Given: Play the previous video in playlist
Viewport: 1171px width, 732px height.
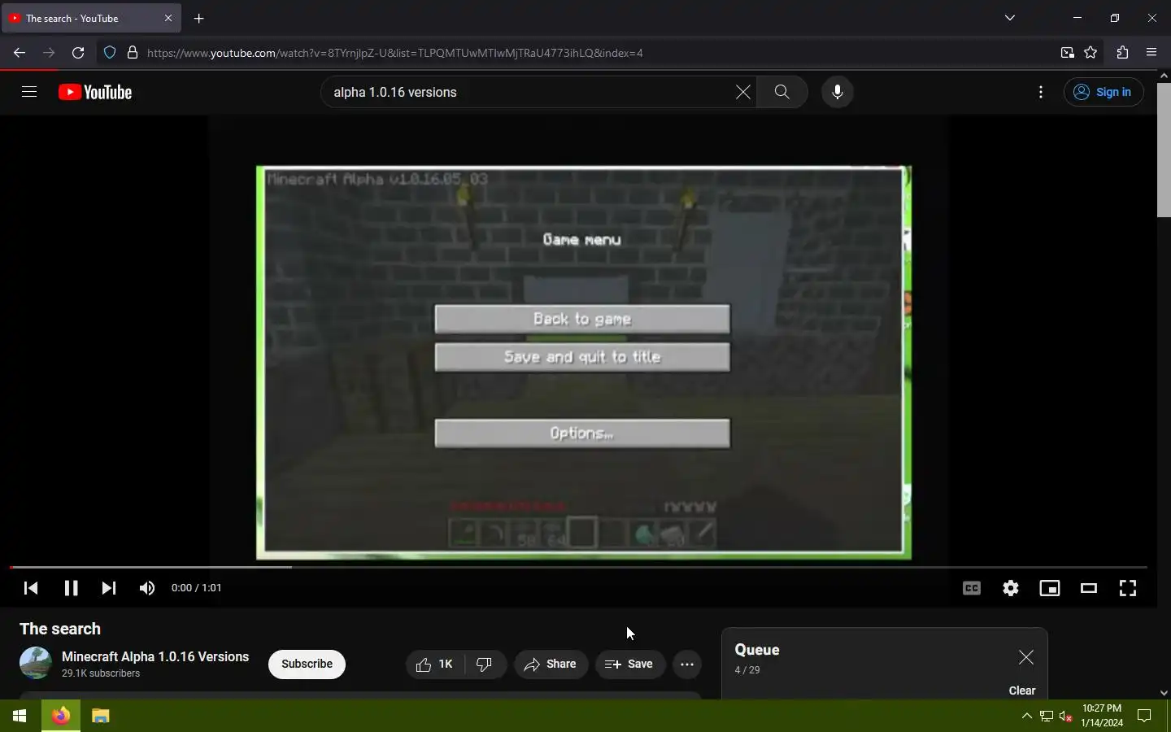Looking at the screenshot, I should pyautogui.click(x=31, y=588).
